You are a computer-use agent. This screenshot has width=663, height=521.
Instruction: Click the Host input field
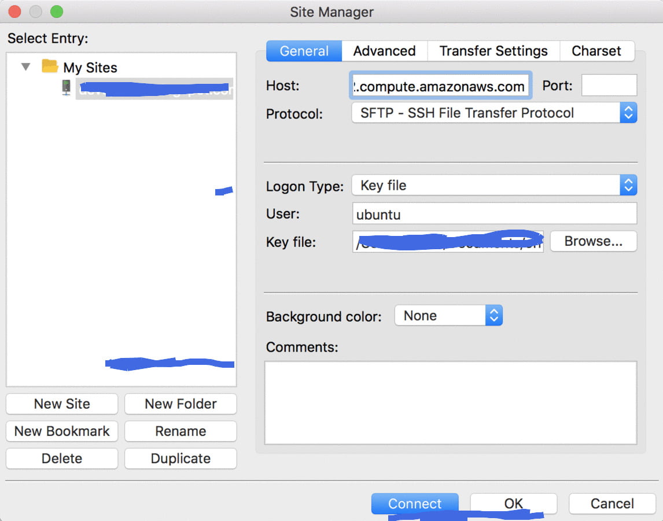coord(440,86)
